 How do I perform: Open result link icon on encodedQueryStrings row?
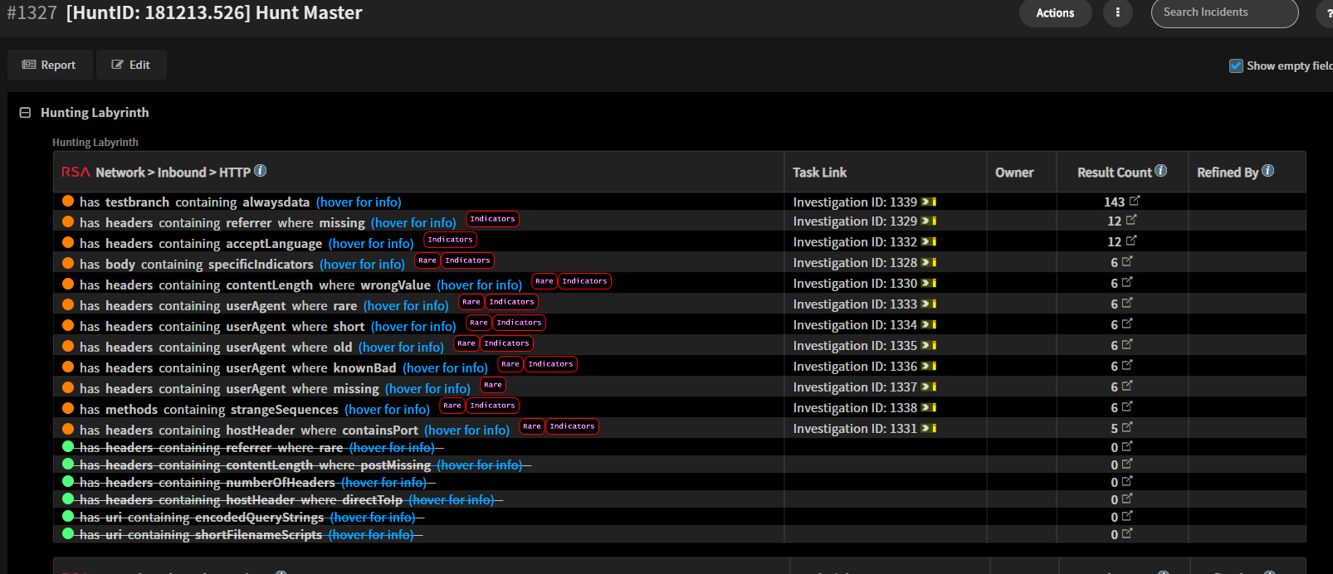pos(1127,516)
